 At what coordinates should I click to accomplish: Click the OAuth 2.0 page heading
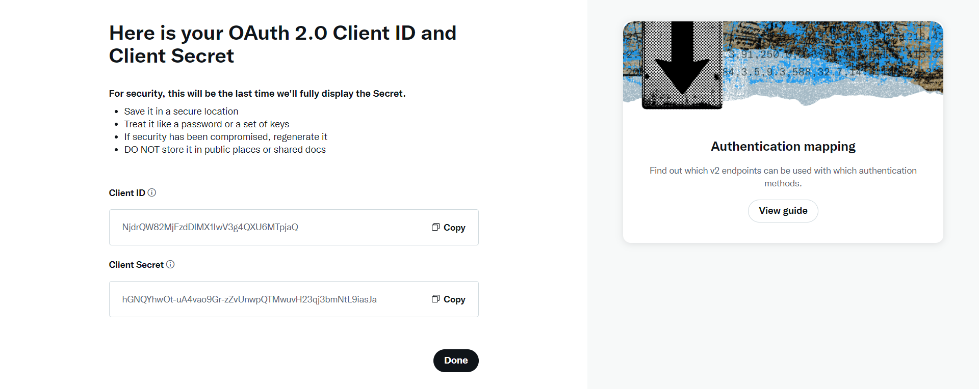pos(282,44)
